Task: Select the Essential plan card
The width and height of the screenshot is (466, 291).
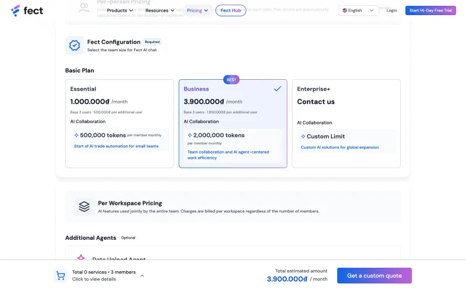Action: 119,123
